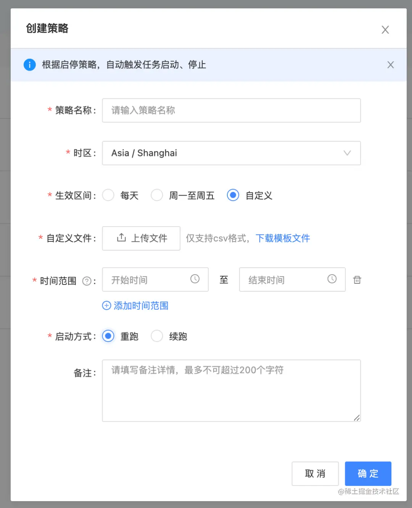Expand the timezone selection list
412x508 pixels.
(231, 153)
